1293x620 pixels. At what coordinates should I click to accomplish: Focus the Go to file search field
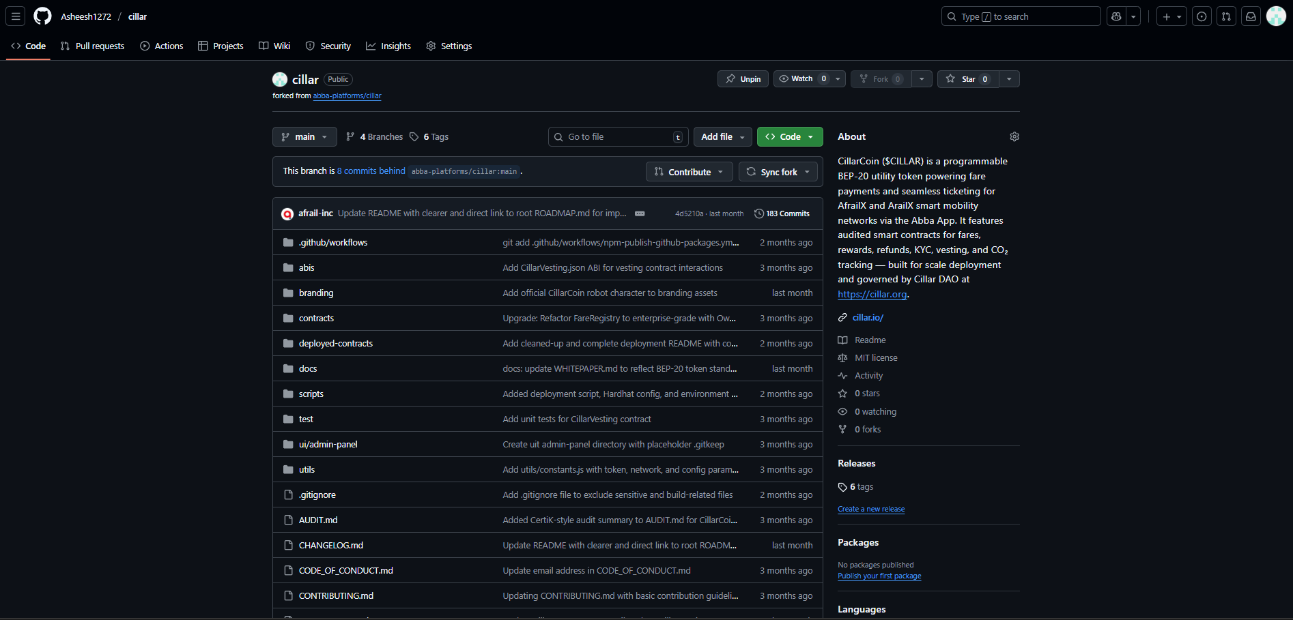tap(618, 136)
